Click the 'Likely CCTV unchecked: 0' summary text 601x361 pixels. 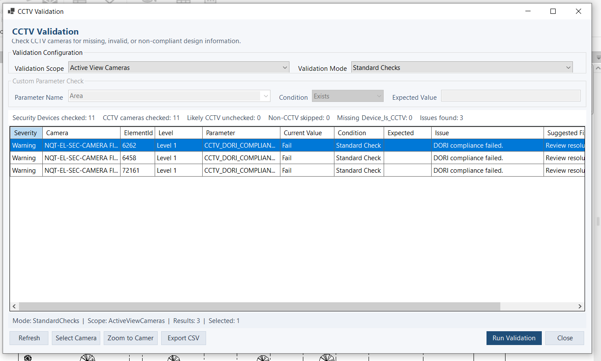(224, 118)
